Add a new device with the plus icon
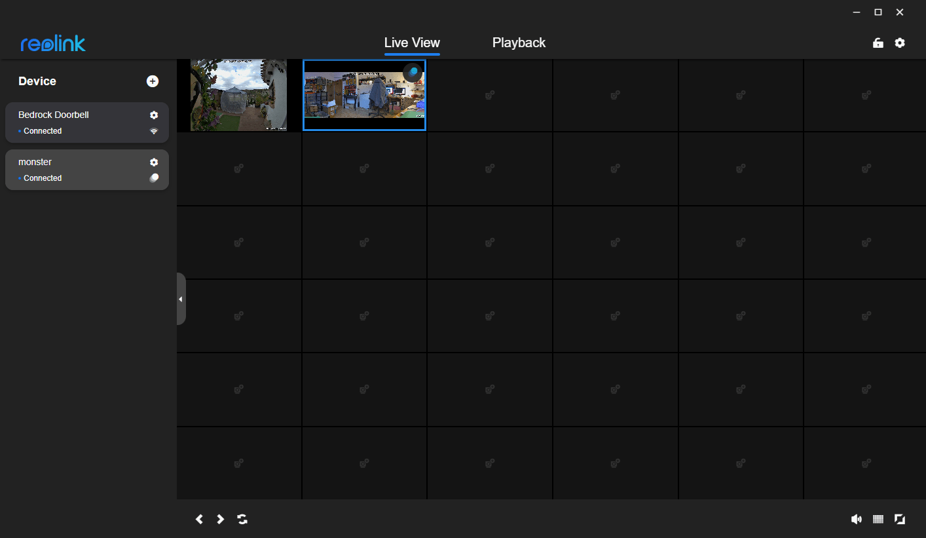 [153, 81]
